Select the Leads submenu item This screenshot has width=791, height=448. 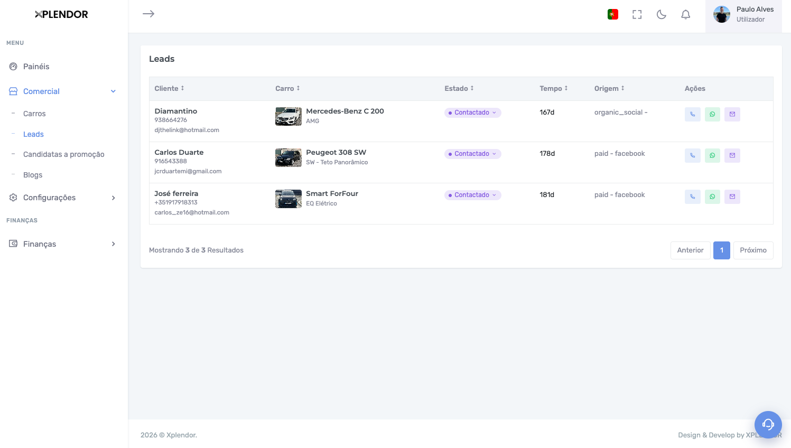coord(33,134)
